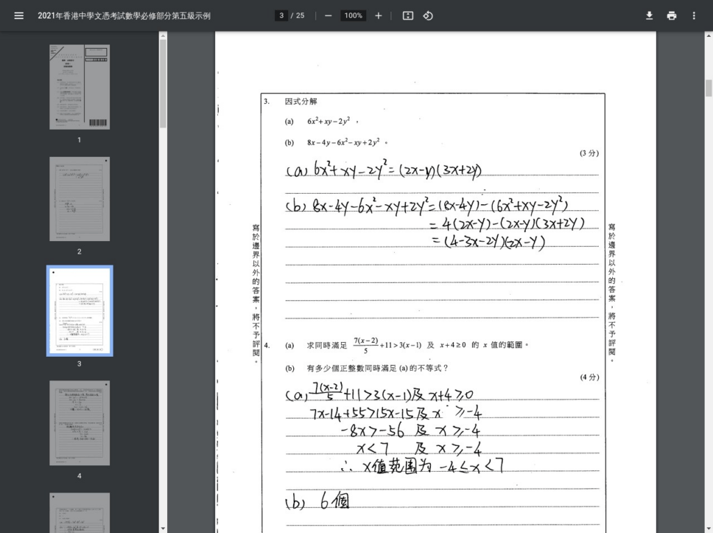Click the thumbnail panel scroll down arrow
Screen dimensions: 713x533
tap(163, 529)
